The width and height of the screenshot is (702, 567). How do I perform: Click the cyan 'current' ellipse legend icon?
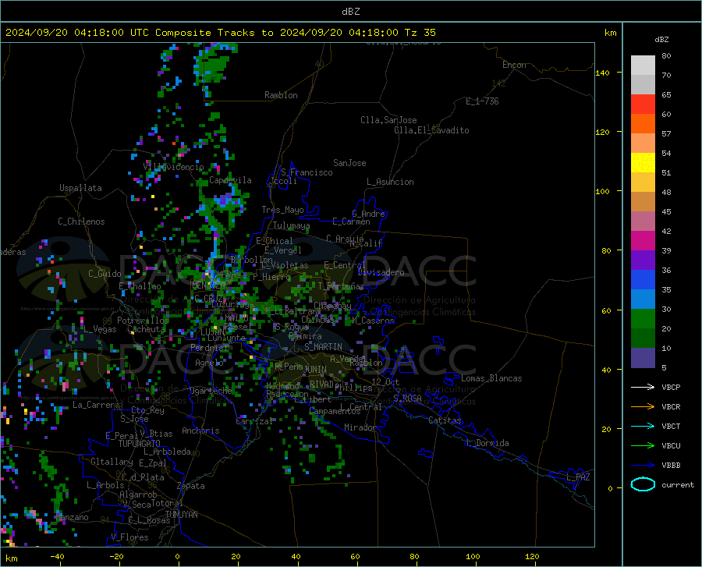click(643, 484)
